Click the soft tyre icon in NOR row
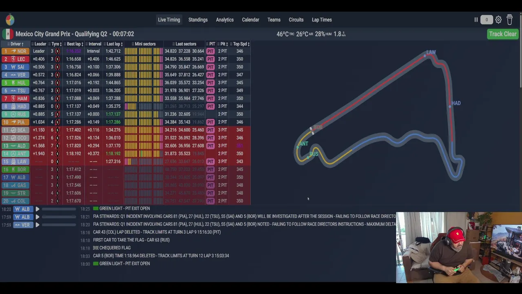The image size is (522, 294). point(58,51)
